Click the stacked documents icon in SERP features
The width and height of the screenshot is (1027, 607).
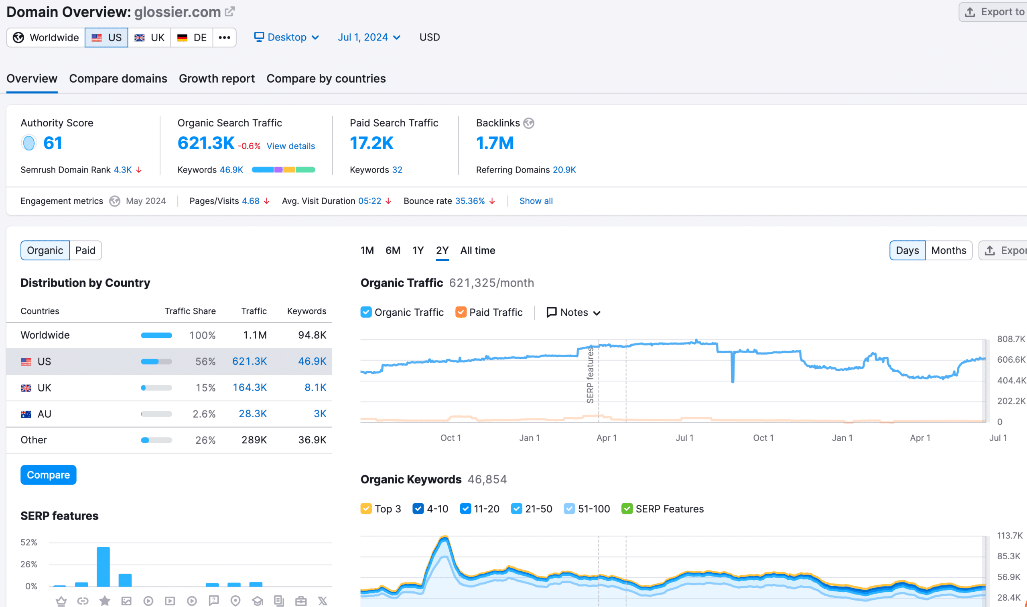[x=279, y=601]
